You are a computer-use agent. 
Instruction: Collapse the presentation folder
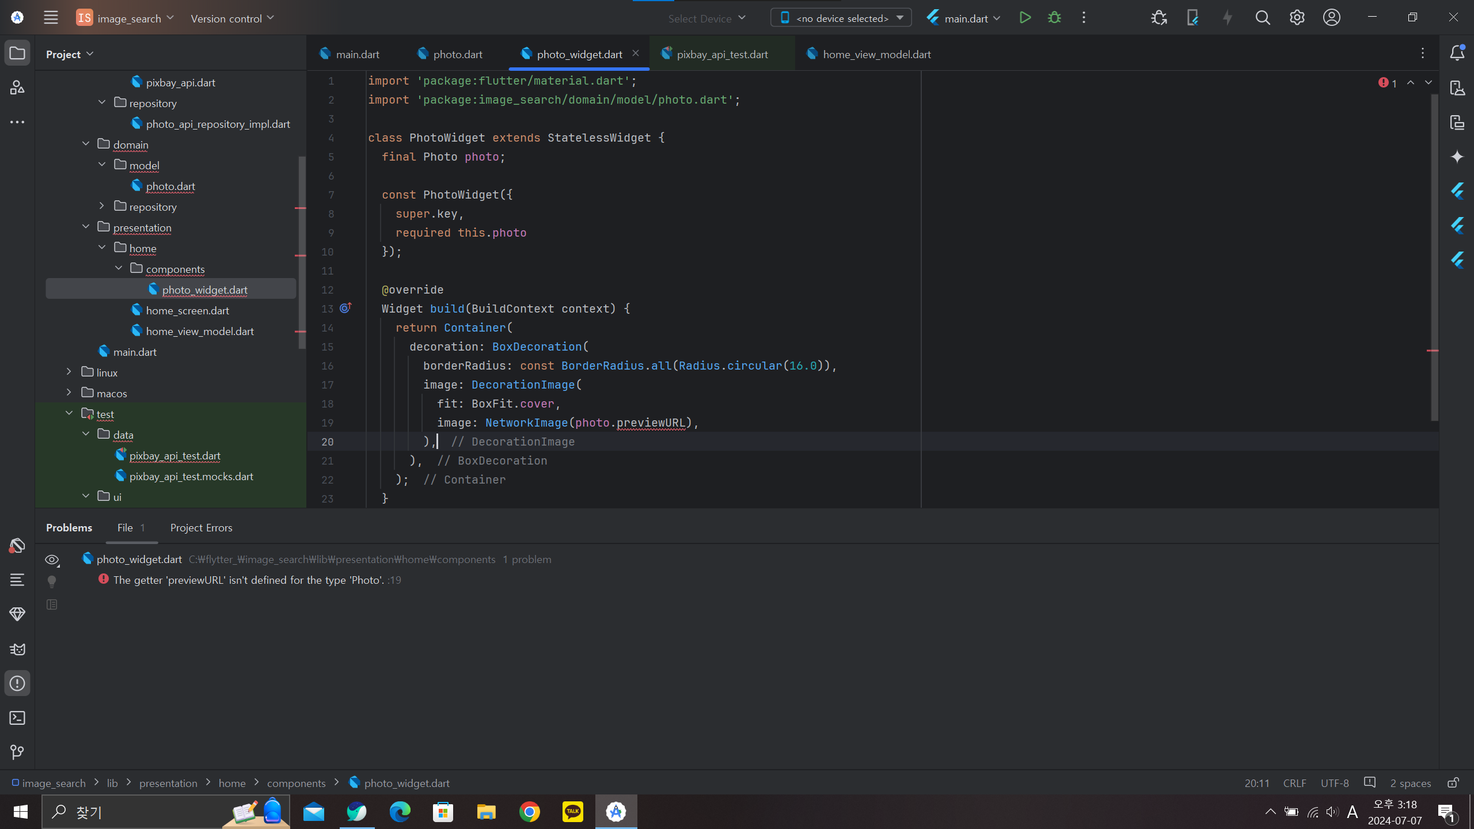(x=86, y=227)
